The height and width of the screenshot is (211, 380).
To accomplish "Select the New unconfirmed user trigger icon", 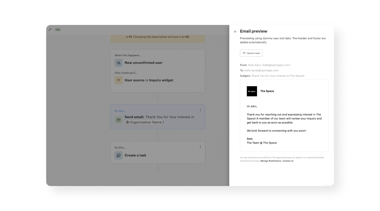I will [x=118, y=63].
